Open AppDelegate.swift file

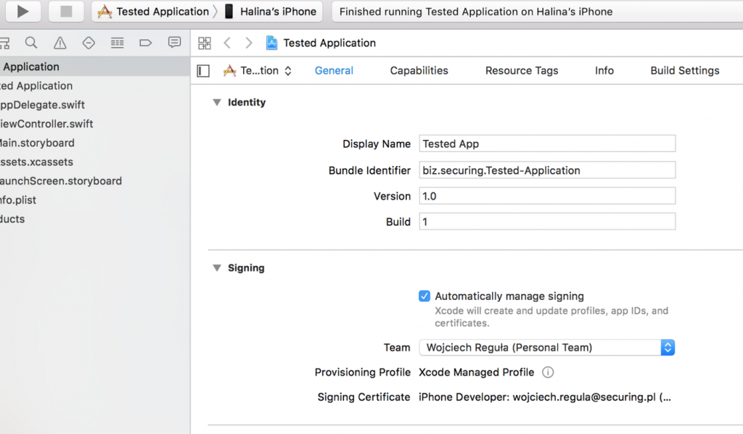pos(95,104)
